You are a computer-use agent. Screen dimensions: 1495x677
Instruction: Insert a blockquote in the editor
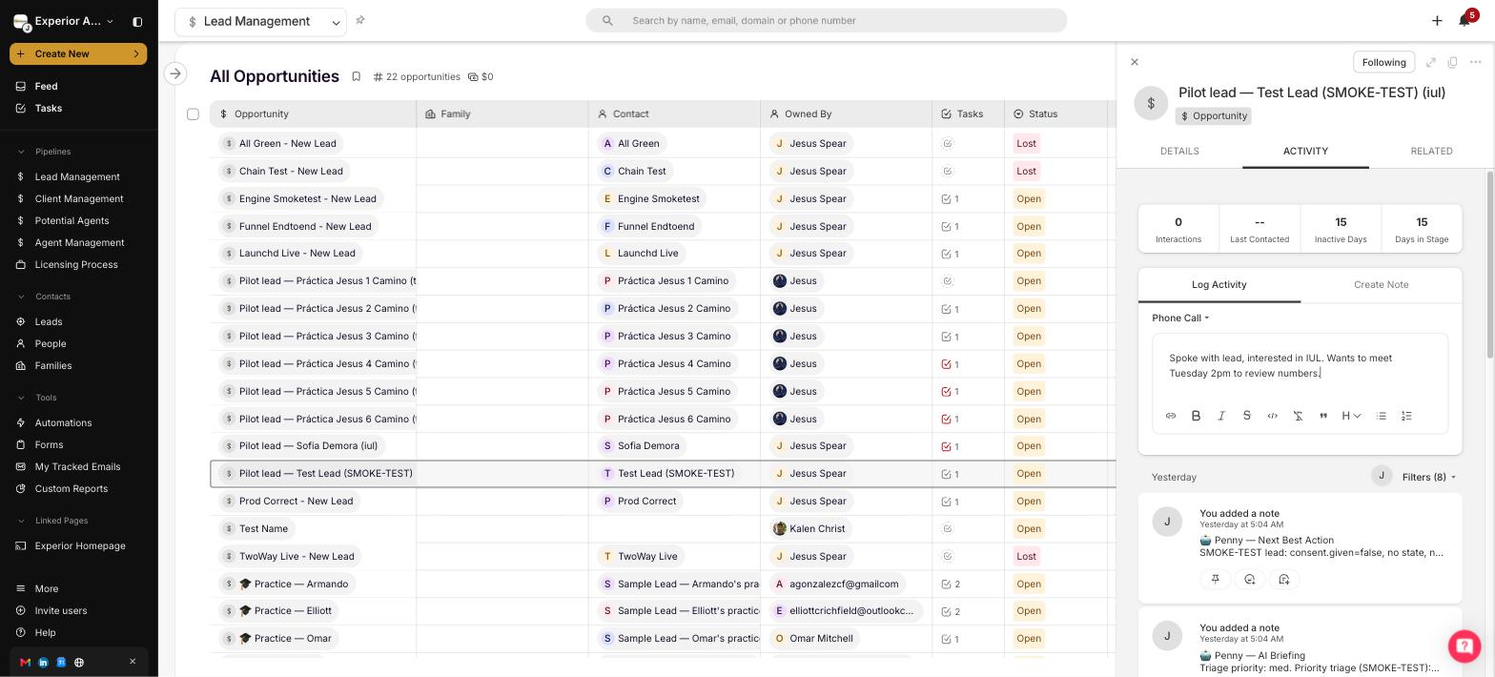point(1323,416)
